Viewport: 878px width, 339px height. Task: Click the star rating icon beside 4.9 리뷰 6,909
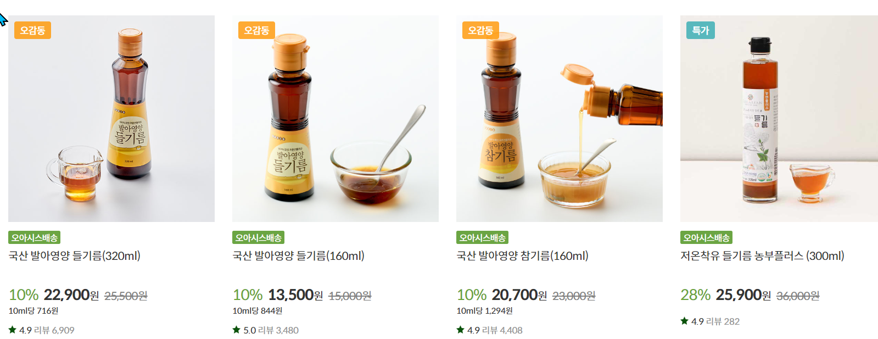12,330
